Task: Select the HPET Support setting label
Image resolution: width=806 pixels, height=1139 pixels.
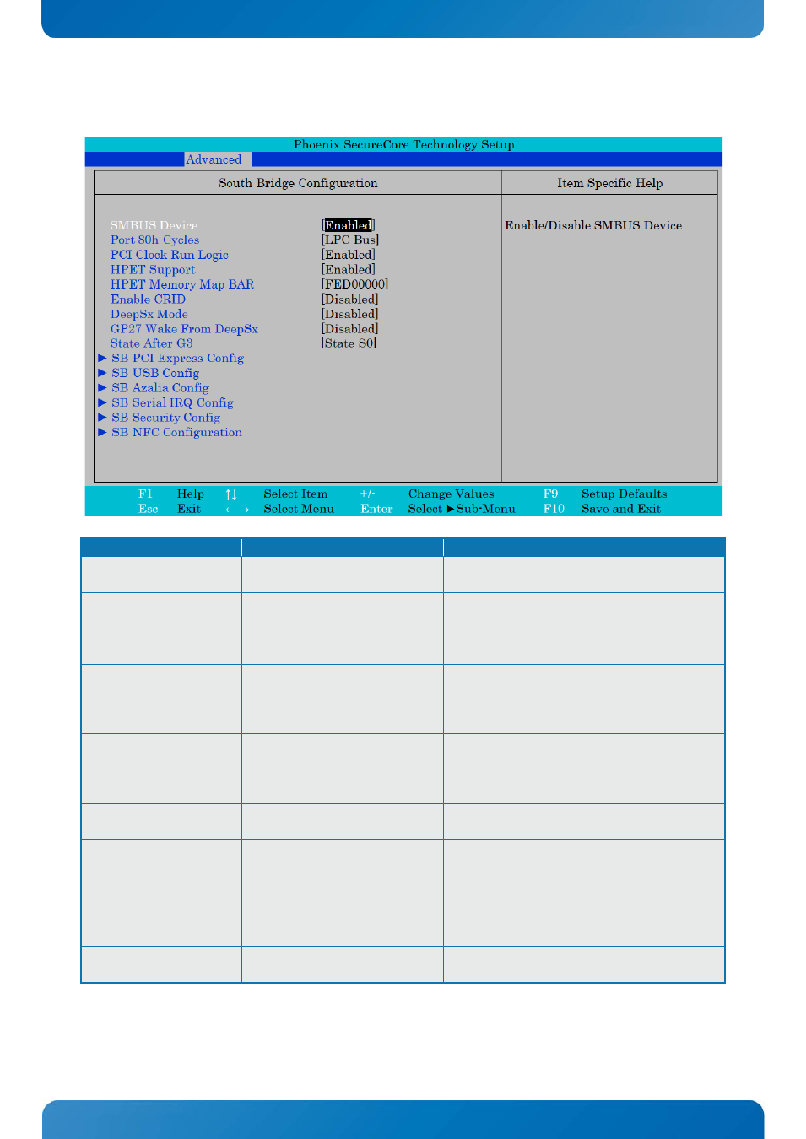Action: pyautogui.click(x=153, y=270)
